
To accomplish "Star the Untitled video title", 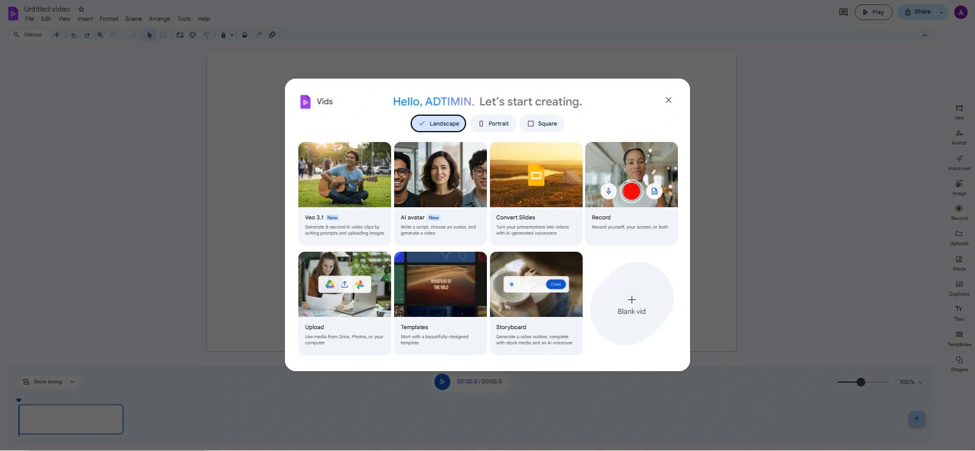I will [82, 9].
